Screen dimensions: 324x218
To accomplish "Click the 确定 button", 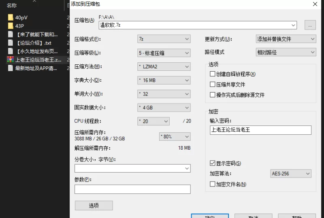I will tap(210, 216).
